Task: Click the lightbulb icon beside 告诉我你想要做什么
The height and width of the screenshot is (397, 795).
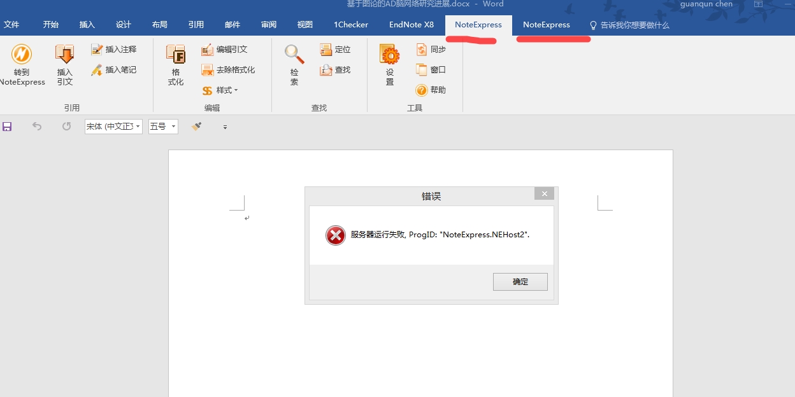Action: (x=593, y=25)
